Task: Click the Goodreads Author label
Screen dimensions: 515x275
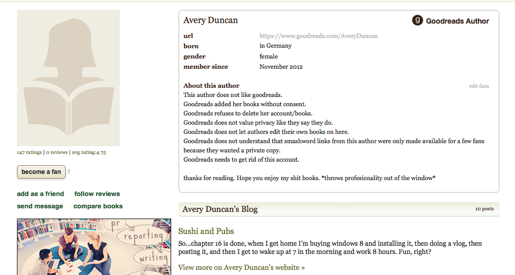Action: click(457, 21)
